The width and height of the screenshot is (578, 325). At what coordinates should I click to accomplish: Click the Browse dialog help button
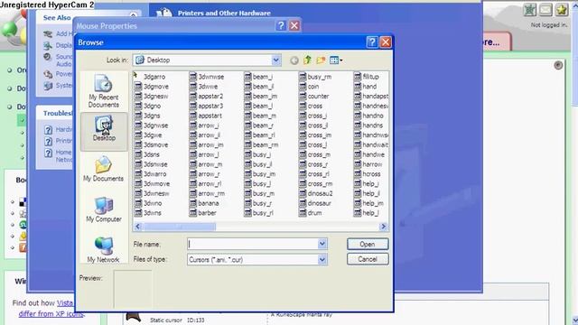point(372,42)
